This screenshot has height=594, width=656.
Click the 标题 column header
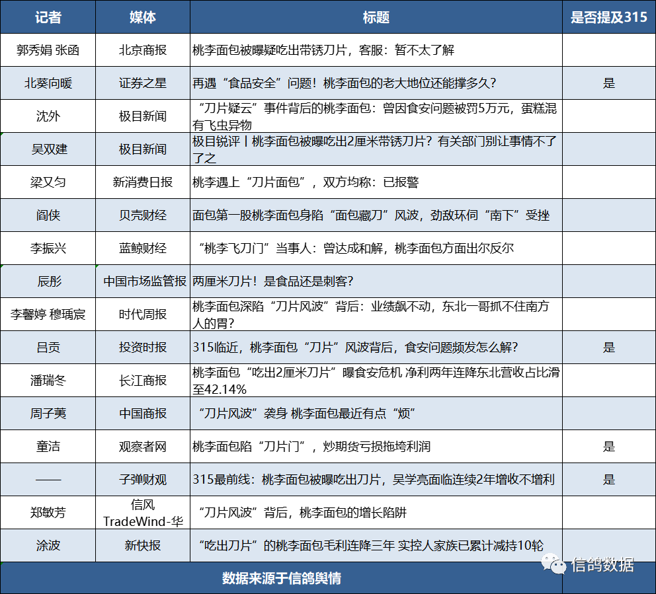(376, 17)
